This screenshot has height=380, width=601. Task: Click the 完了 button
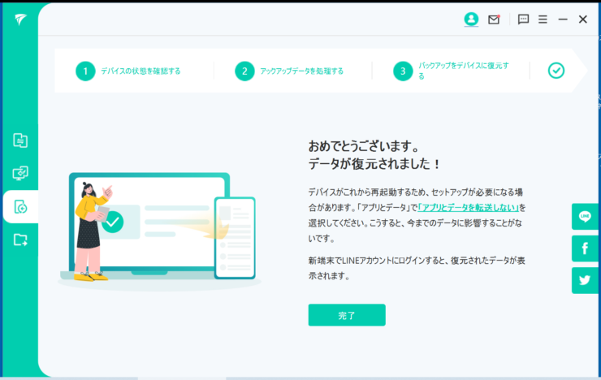(x=347, y=315)
